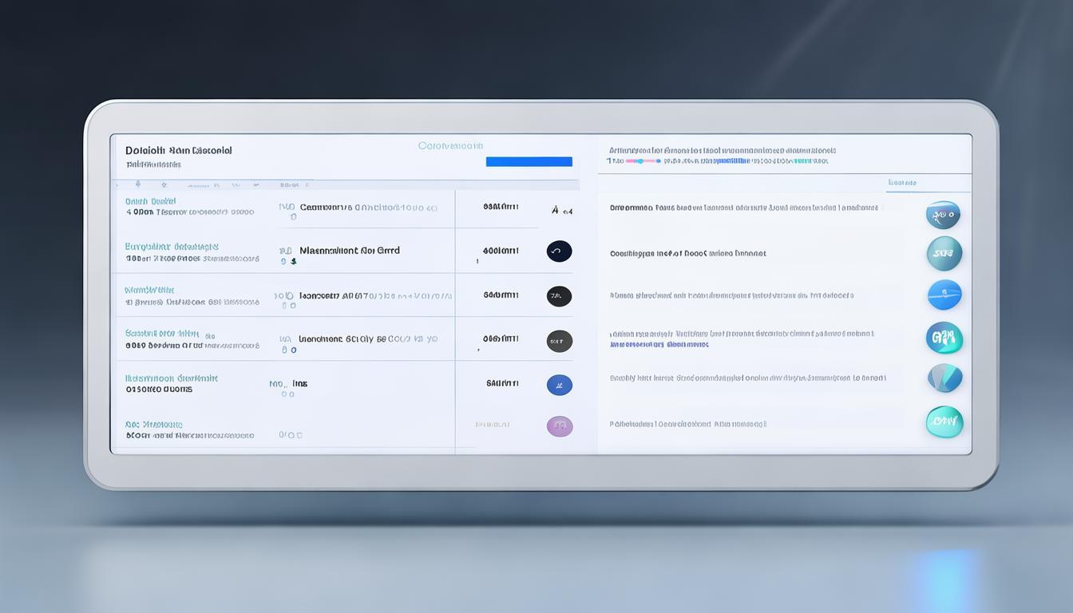
Task: Select the aqua round badge in last right-panel row
Action: pos(944,421)
